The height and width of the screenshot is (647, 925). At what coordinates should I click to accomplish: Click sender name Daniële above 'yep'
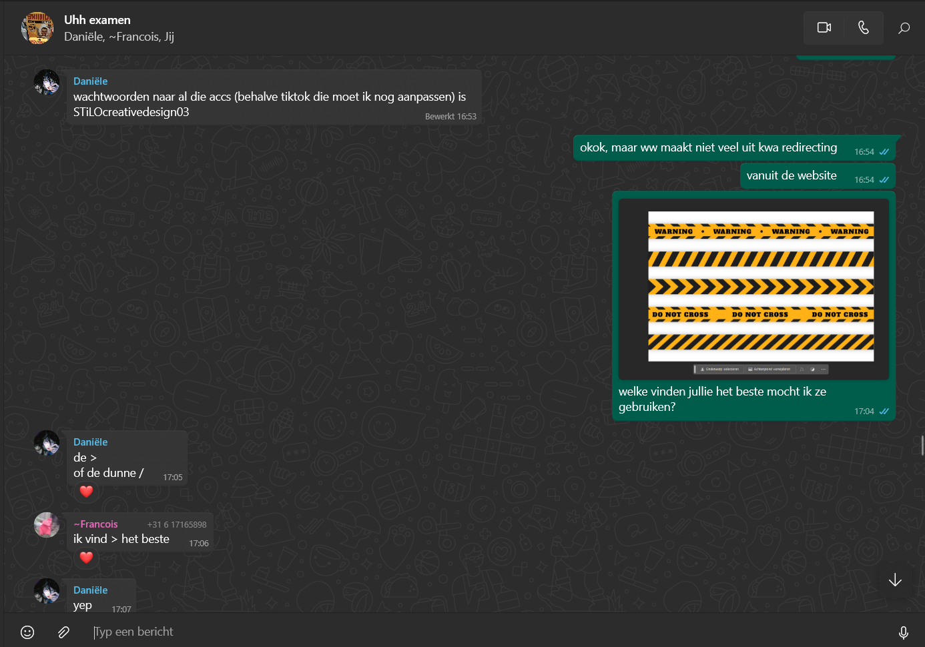[x=90, y=590]
